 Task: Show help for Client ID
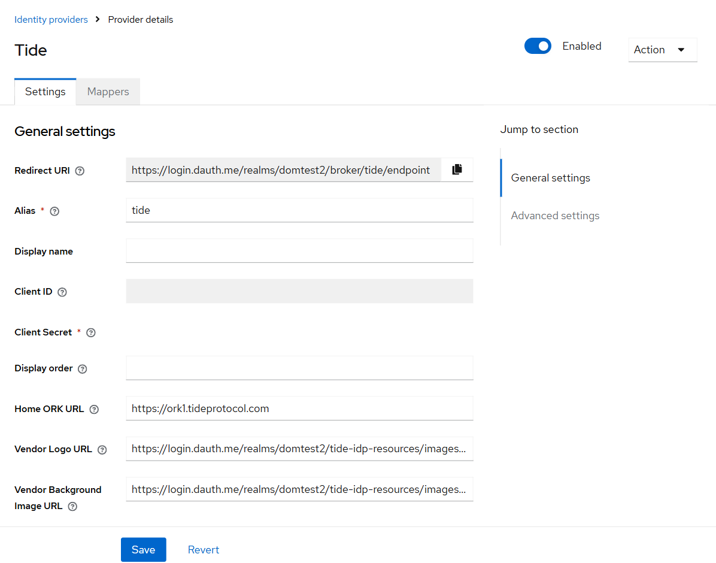tap(62, 292)
